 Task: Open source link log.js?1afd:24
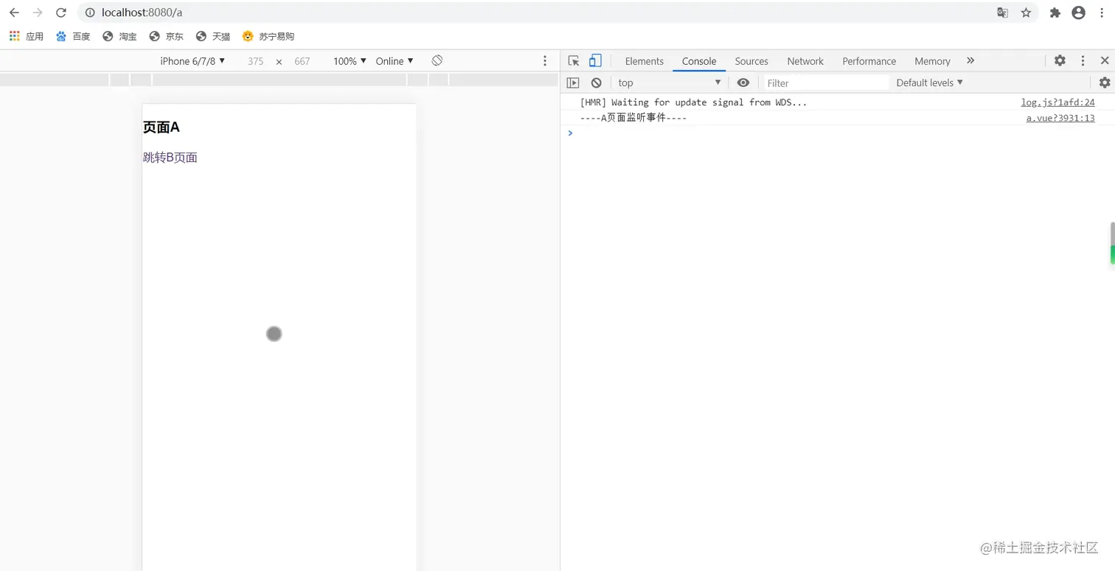click(1057, 102)
